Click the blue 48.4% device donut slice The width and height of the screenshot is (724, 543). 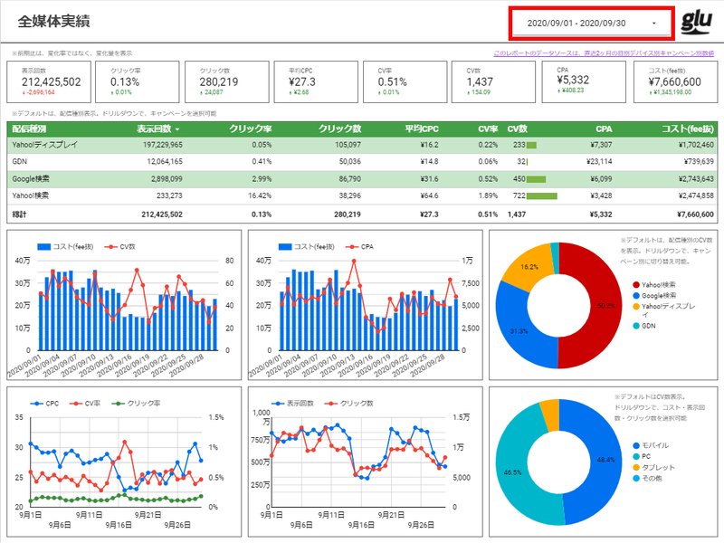point(605,460)
